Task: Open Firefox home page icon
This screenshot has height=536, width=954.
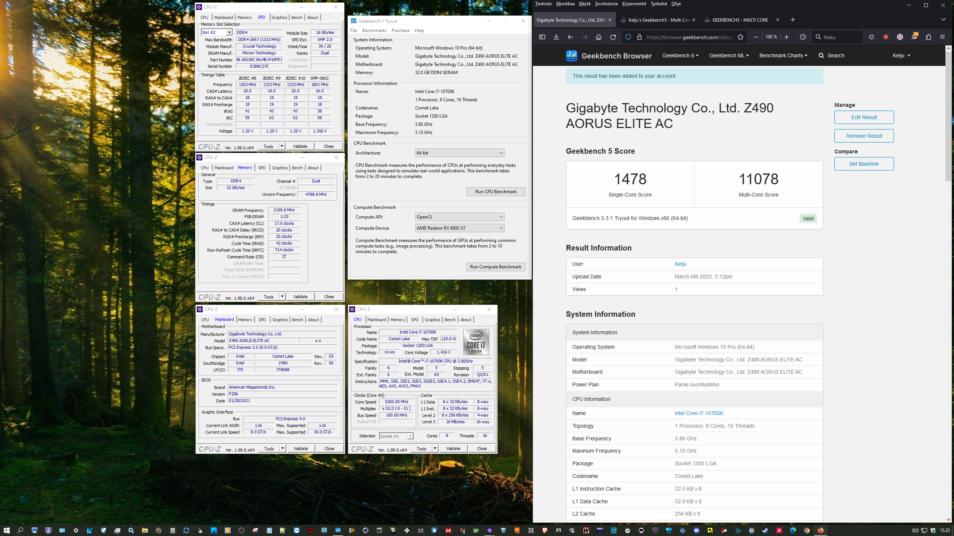Action: pos(598,37)
